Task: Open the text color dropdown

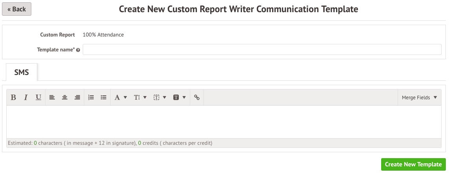Action: pos(160,97)
